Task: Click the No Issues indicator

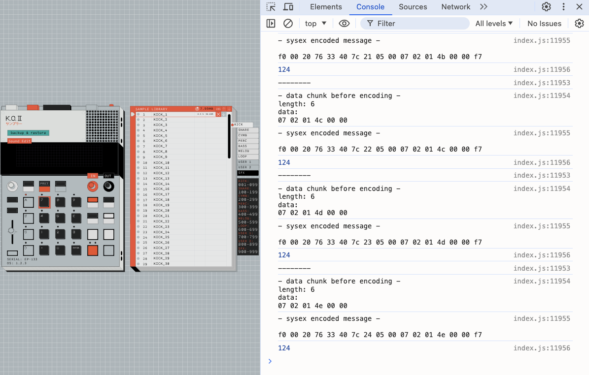Action: (544, 23)
